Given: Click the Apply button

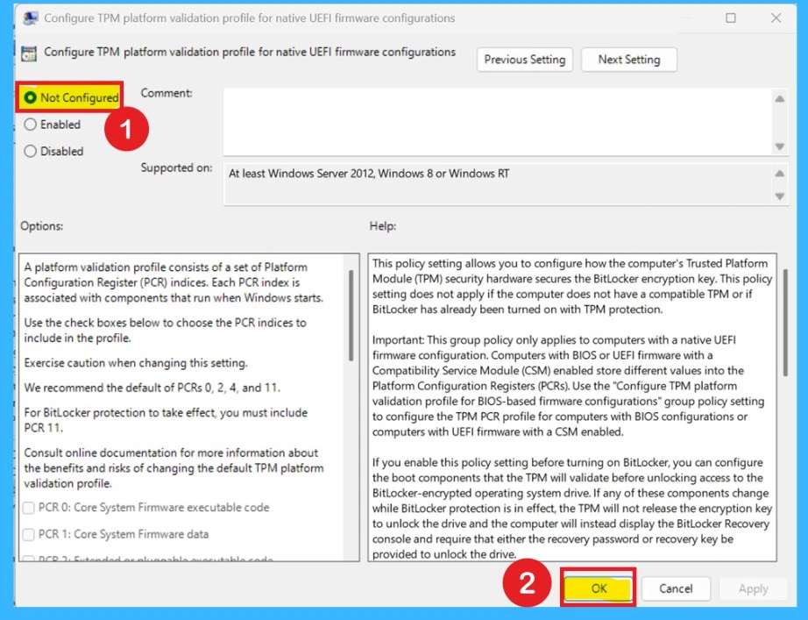Looking at the screenshot, I should [753, 588].
